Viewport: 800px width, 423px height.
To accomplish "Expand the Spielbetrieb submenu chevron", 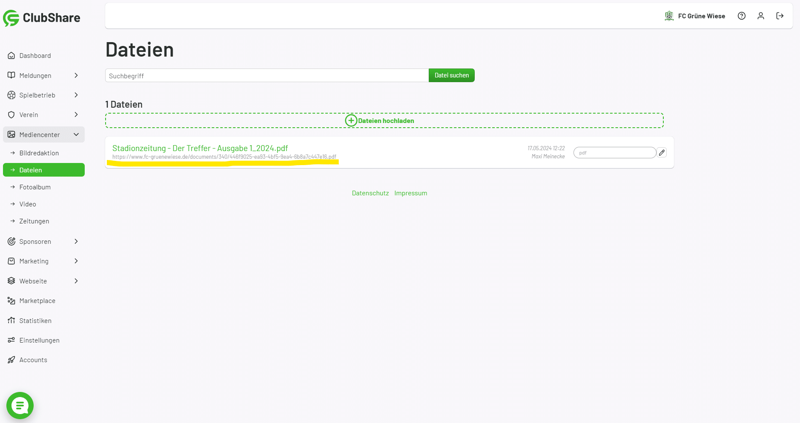I will [76, 95].
